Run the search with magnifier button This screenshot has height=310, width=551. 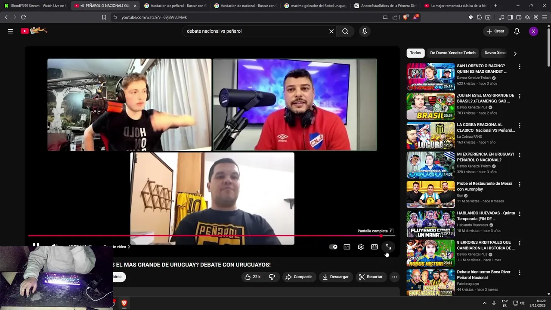tap(345, 31)
